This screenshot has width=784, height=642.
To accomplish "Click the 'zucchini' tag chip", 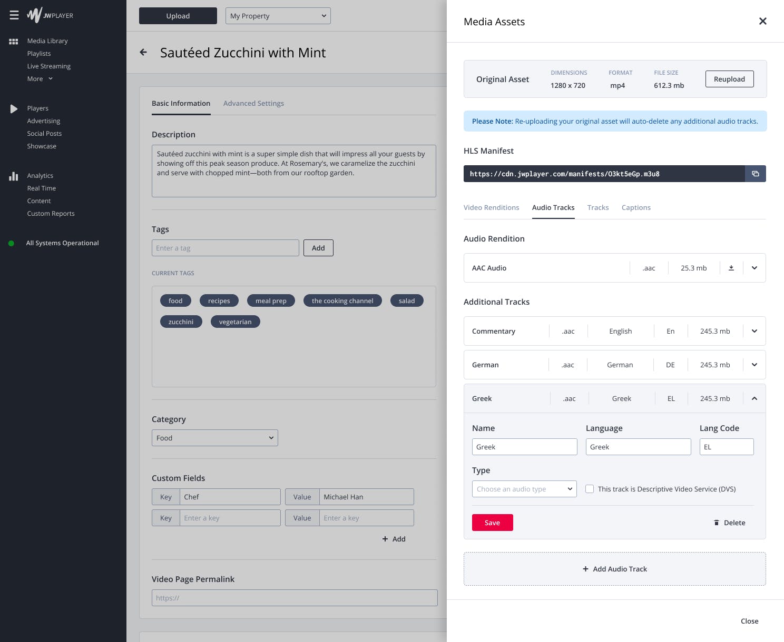I will pos(181,322).
